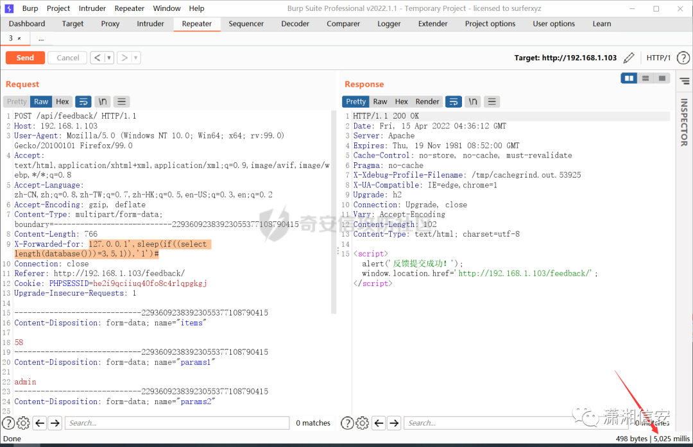Select Hex view in Response panel

click(x=401, y=101)
